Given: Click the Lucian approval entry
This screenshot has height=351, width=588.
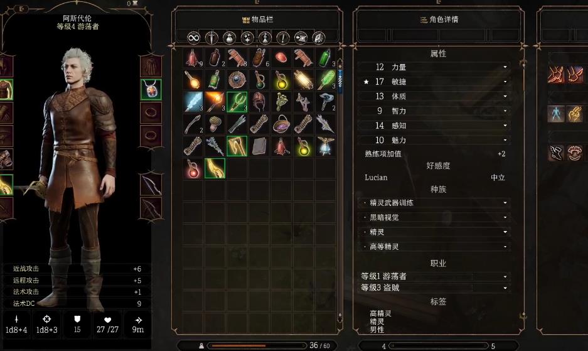Looking at the screenshot, I should (x=434, y=178).
